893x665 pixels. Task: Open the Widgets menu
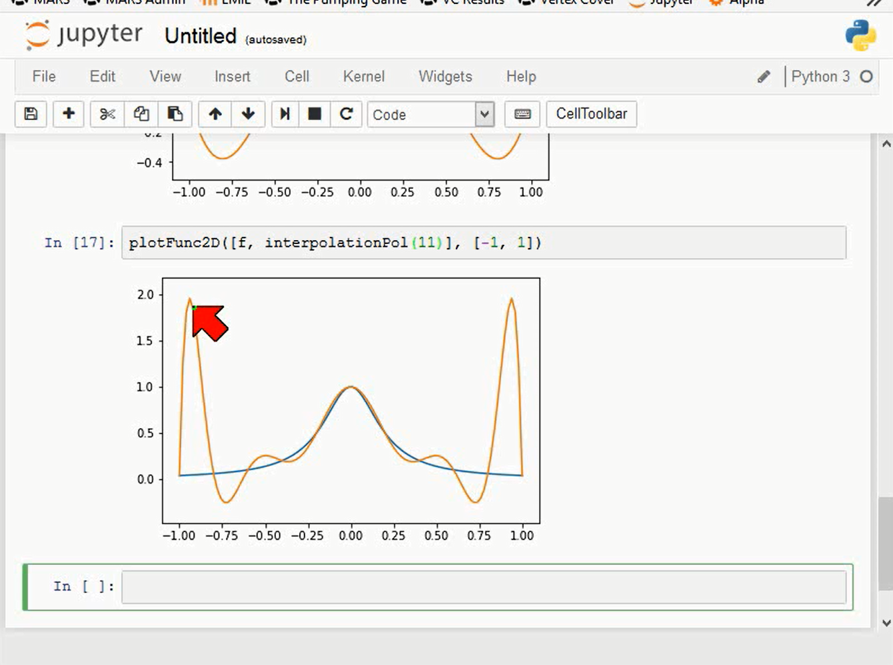pyautogui.click(x=445, y=77)
